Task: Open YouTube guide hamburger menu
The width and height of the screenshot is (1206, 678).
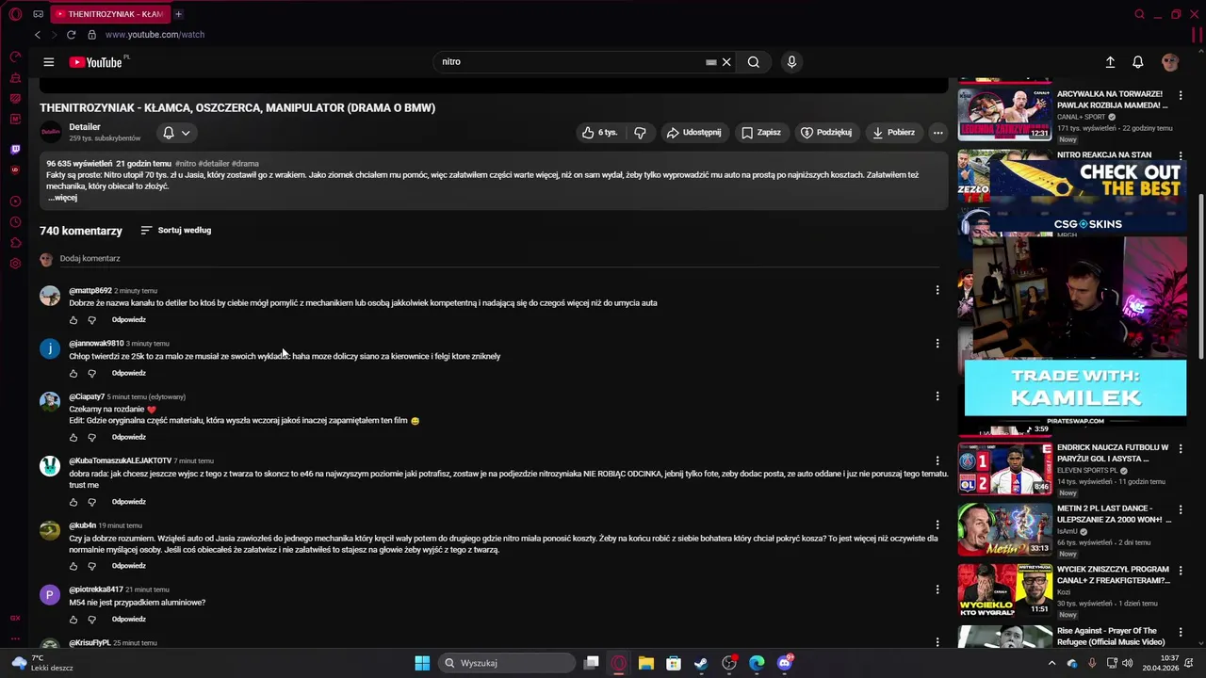Action: click(x=48, y=62)
